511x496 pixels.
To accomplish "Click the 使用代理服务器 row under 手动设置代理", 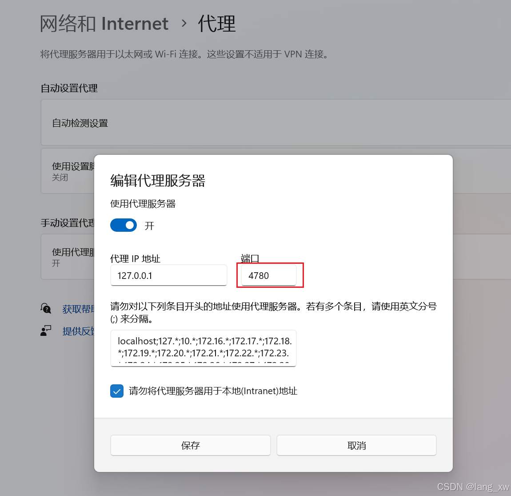I will coord(70,257).
